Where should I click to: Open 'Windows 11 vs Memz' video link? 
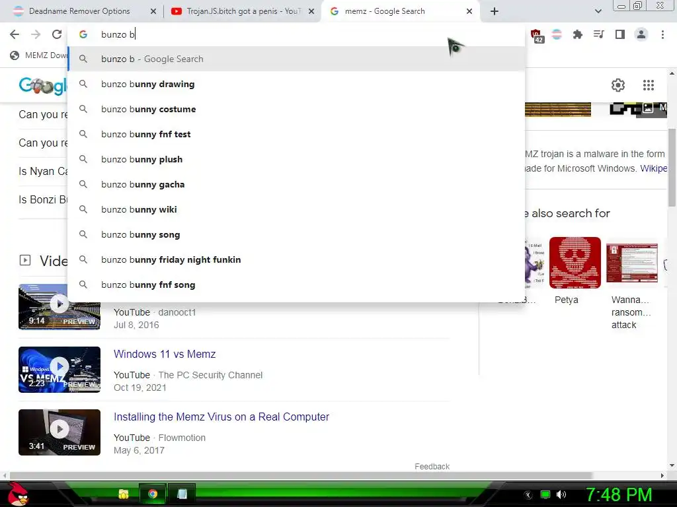pyautogui.click(x=165, y=354)
